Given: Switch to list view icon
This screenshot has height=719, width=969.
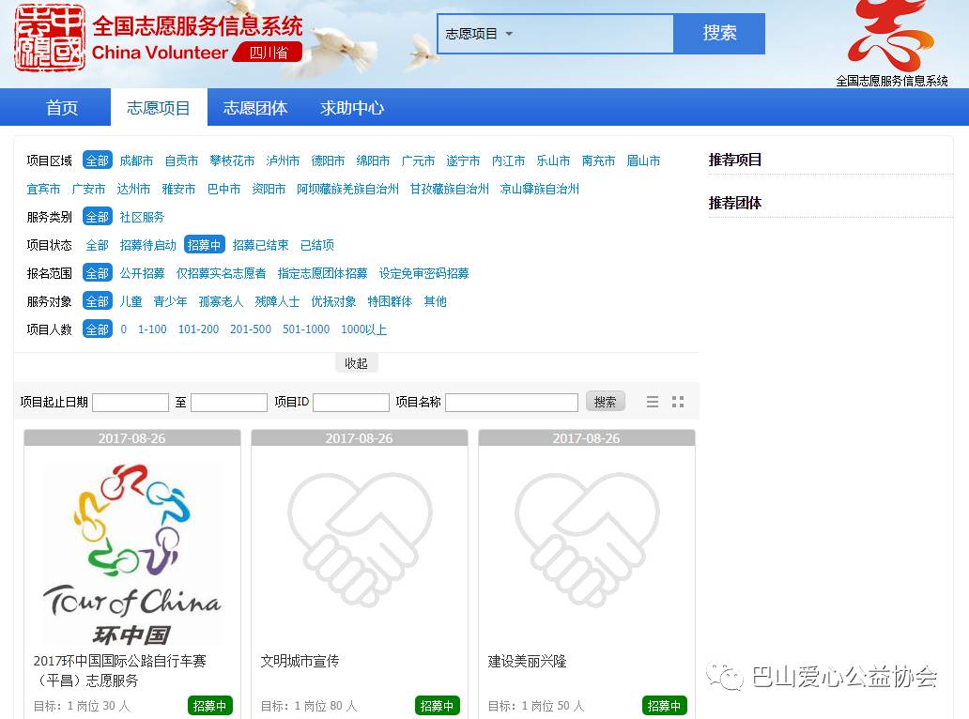Looking at the screenshot, I should (653, 402).
